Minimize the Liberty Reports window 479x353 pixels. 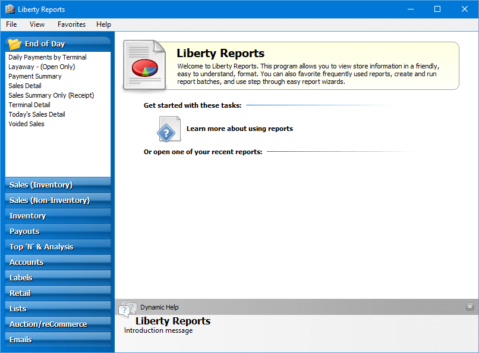(411, 9)
